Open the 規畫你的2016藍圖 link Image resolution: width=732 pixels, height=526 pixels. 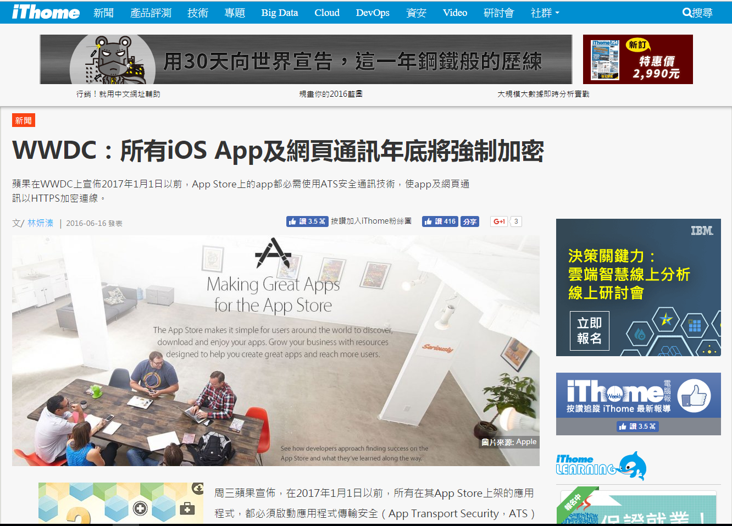click(330, 94)
